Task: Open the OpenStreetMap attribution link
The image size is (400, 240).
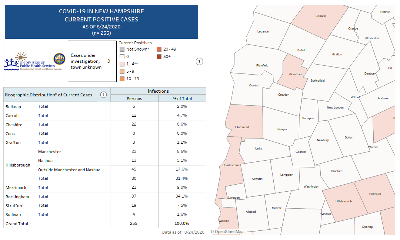Action: (x=227, y=232)
